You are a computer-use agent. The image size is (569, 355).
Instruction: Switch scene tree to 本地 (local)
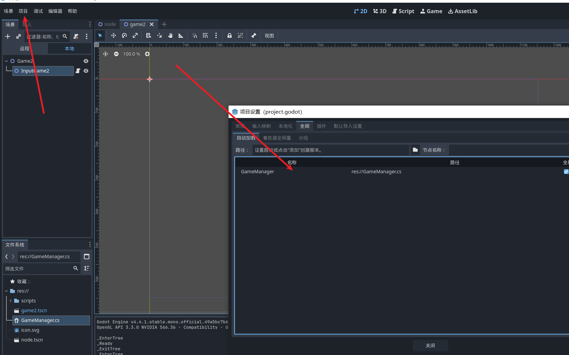69,49
